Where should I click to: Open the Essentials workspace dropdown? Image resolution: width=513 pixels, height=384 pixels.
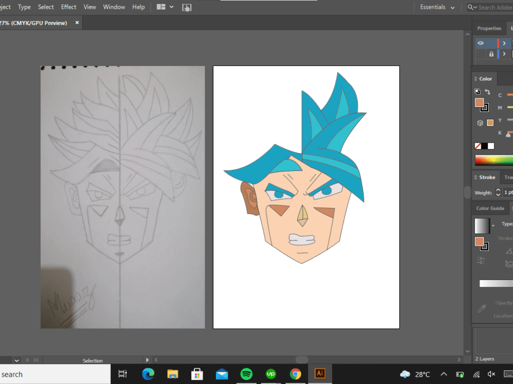437,7
